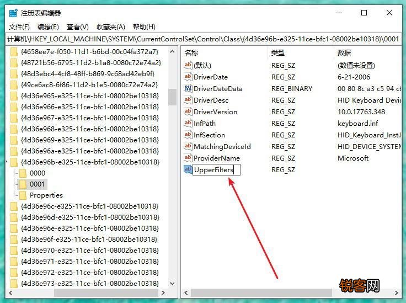
Task: Click the Registry Editor title bar icon
Action: coord(13,13)
